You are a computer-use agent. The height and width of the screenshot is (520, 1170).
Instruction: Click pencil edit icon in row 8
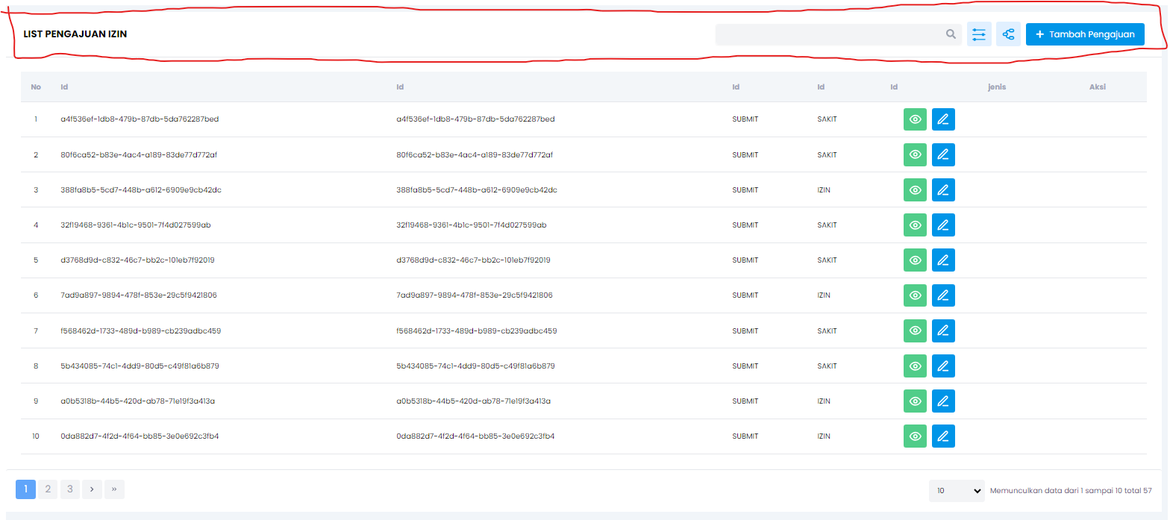[943, 366]
